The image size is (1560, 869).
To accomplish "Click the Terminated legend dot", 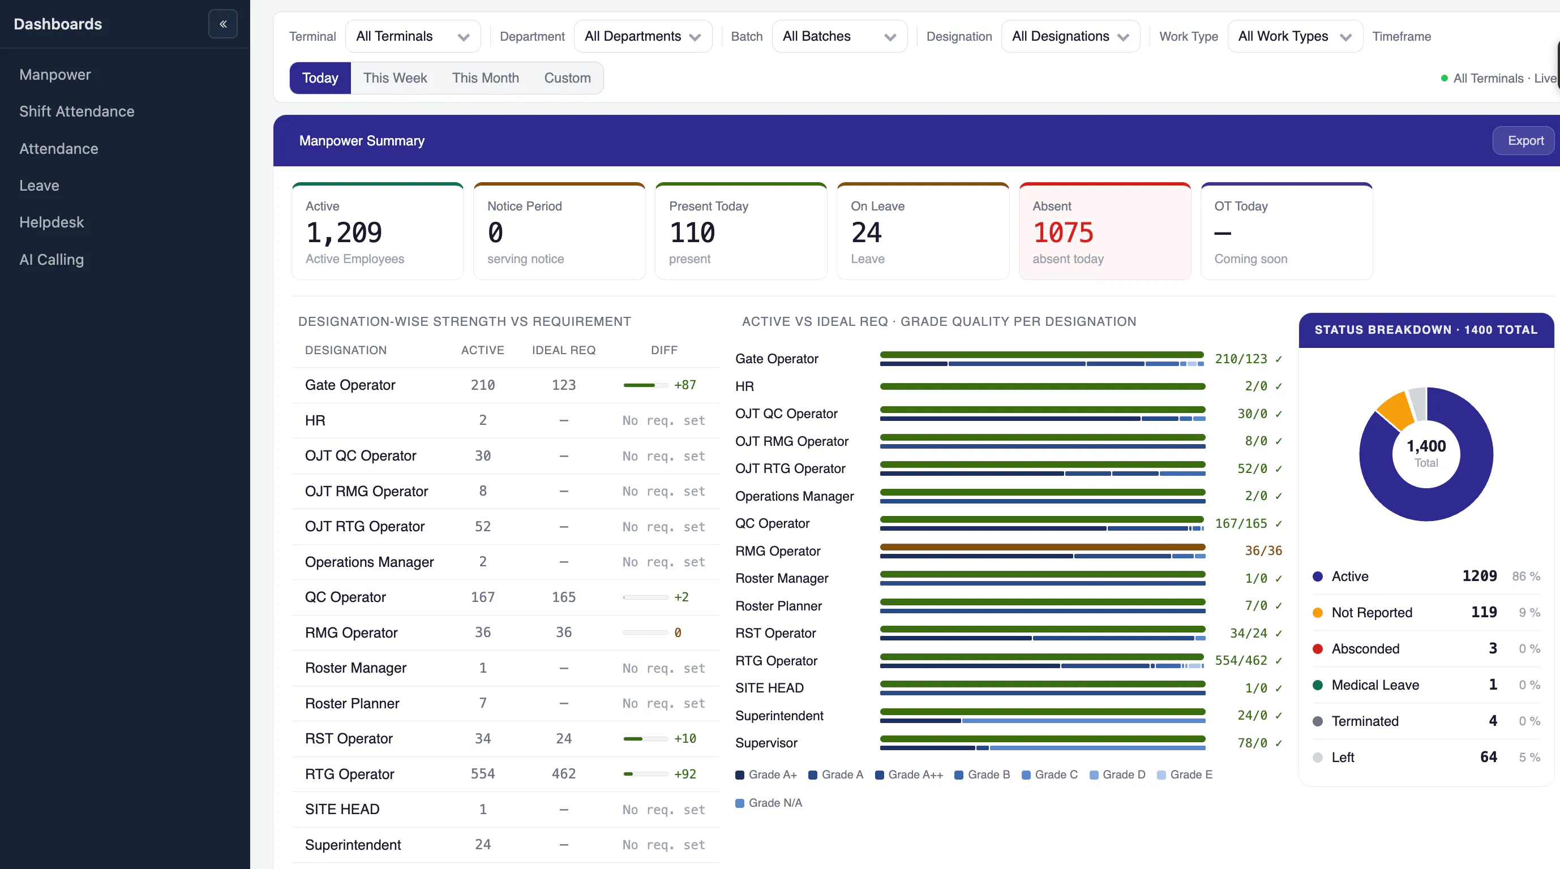I will (x=1317, y=722).
